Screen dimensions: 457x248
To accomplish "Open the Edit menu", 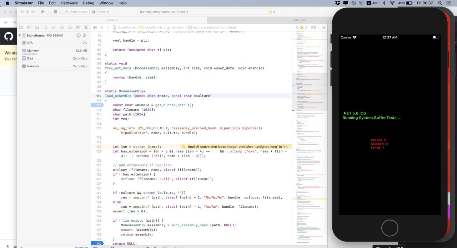I will coord(52,3).
